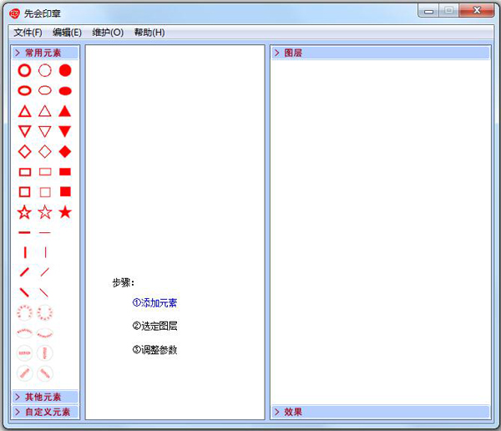Open the 帮助(H) menu
This screenshot has height=431, width=501.
pos(149,33)
